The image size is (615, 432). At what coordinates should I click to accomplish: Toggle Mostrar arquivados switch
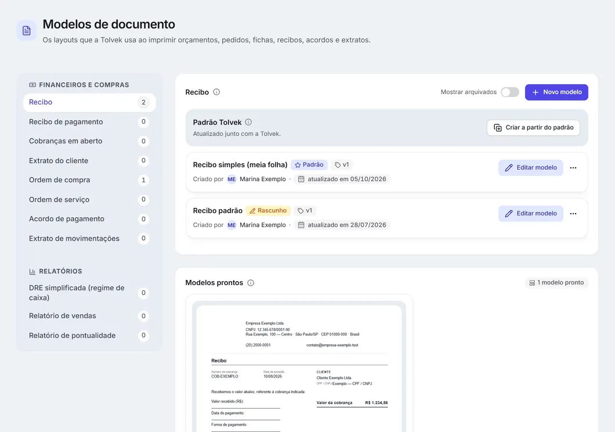point(510,92)
